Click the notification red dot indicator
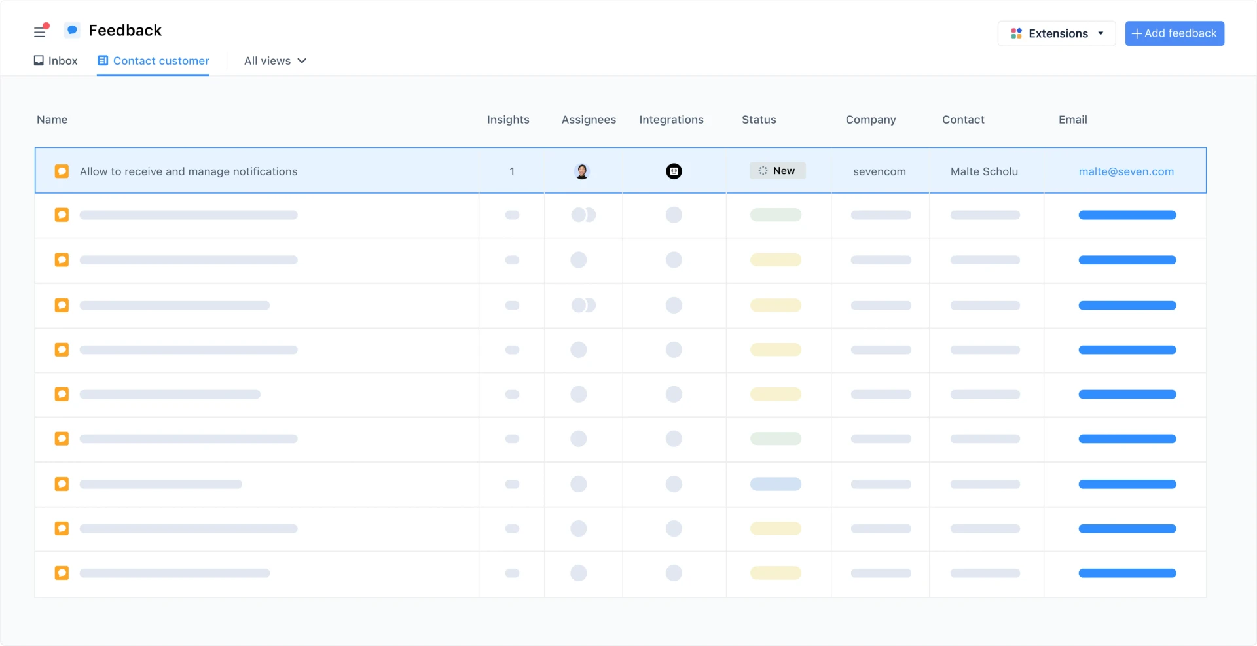The width and height of the screenshot is (1257, 646). click(x=46, y=25)
